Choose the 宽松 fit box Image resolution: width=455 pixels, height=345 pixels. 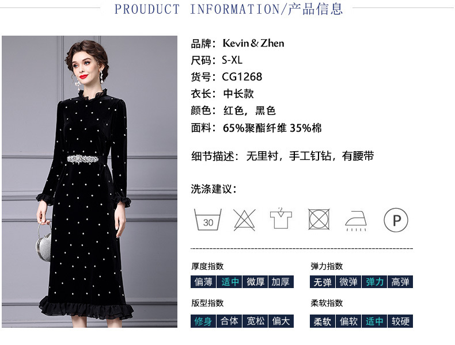pos(255,321)
